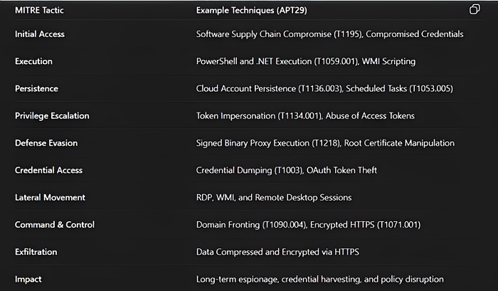Select the Execution tactic row label
The height and width of the screenshot is (291, 498).
click(x=33, y=61)
